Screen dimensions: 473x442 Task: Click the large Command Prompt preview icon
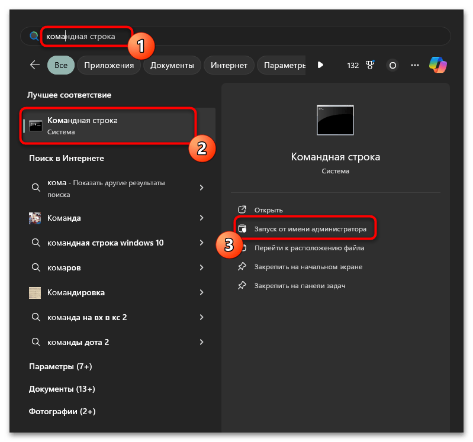coord(335,120)
